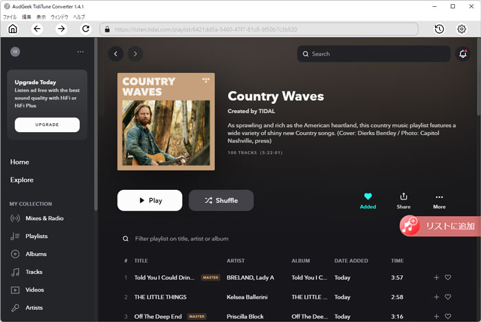481x322 pixels.
Task: Open Albums in My Collection
Action: tap(29, 254)
